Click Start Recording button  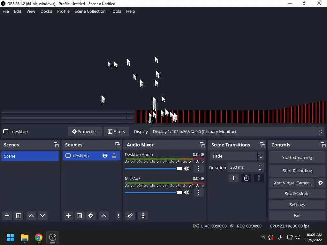click(x=297, y=171)
